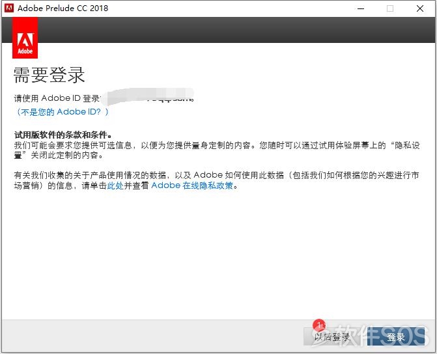Open the 不是您的 Adobe ID? link
Viewport: 437px width, 354px height.
(63, 112)
